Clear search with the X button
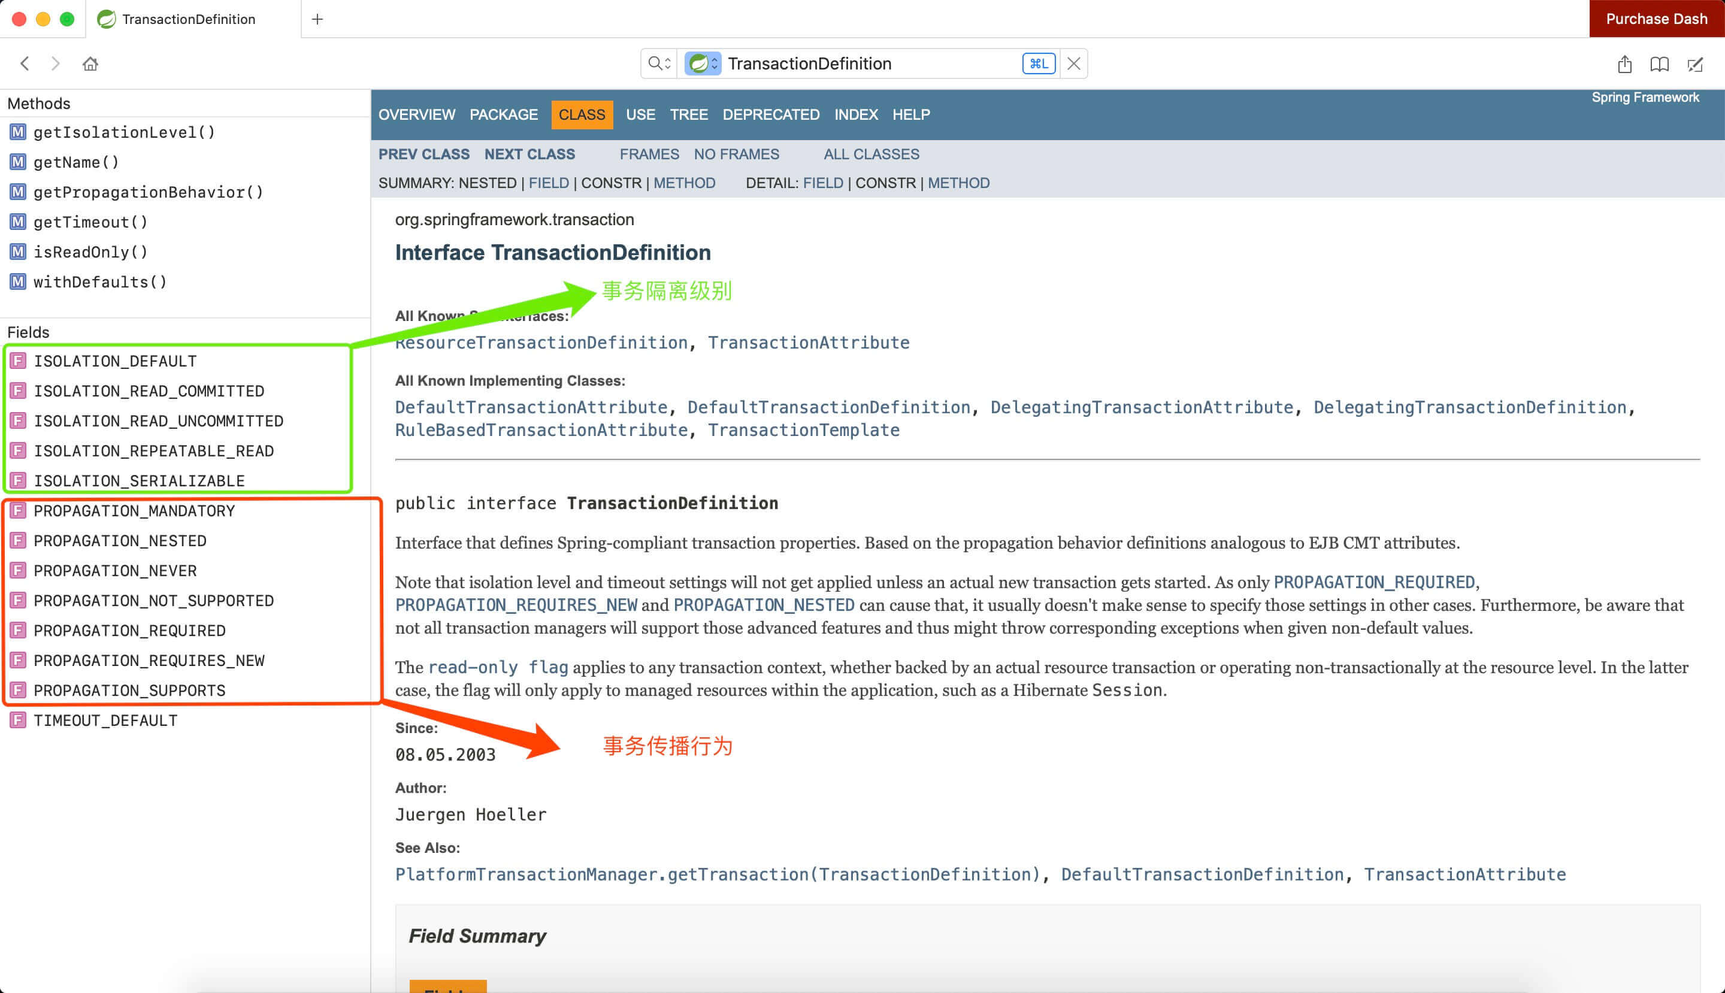Image resolution: width=1725 pixels, height=993 pixels. (1073, 63)
